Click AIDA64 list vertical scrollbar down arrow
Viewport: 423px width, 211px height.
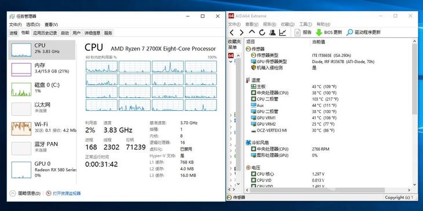click(415, 184)
